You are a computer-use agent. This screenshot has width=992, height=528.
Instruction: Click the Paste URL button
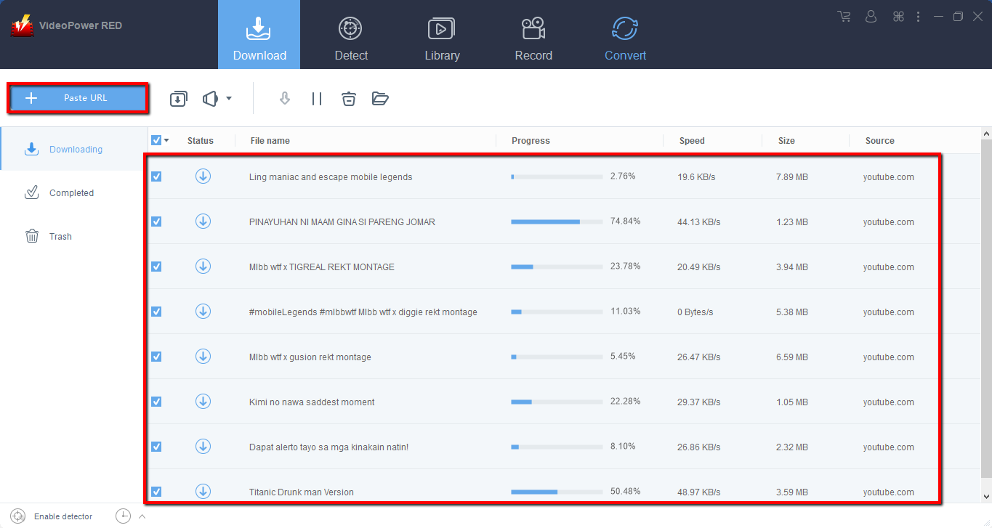click(78, 98)
